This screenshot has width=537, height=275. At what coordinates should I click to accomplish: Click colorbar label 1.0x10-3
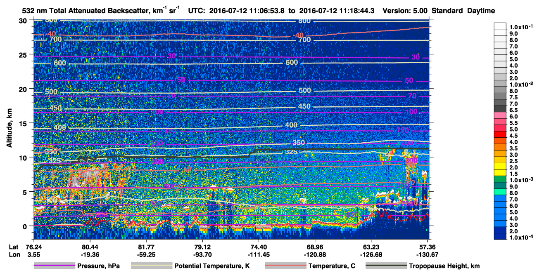tap(521, 180)
